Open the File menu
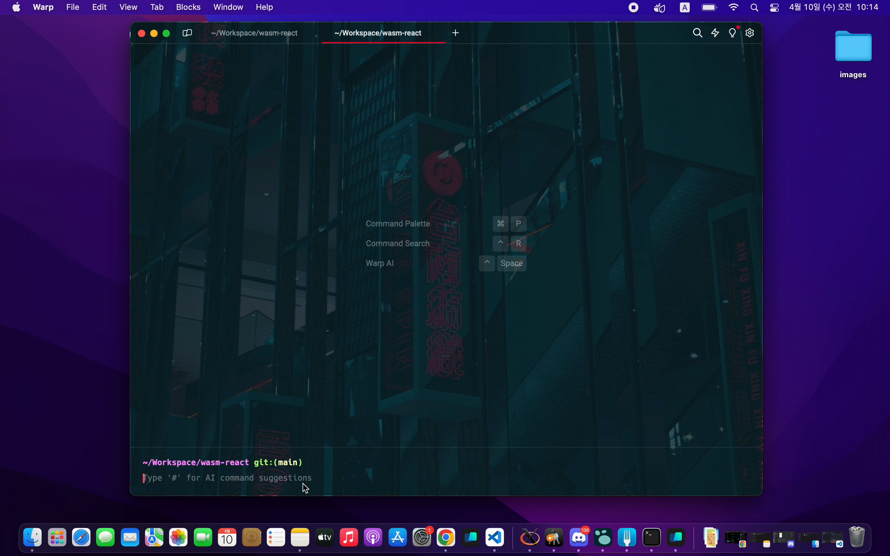 pyautogui.click(x=73, y=7)
